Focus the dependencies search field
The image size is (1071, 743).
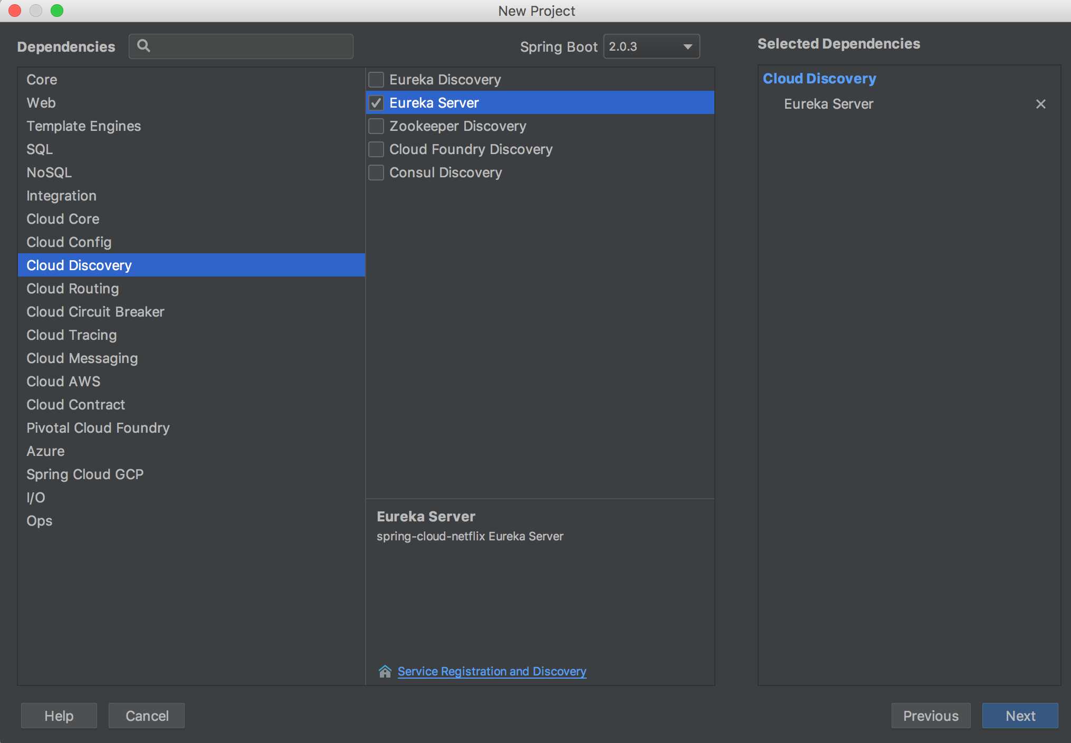pos(241,46)
